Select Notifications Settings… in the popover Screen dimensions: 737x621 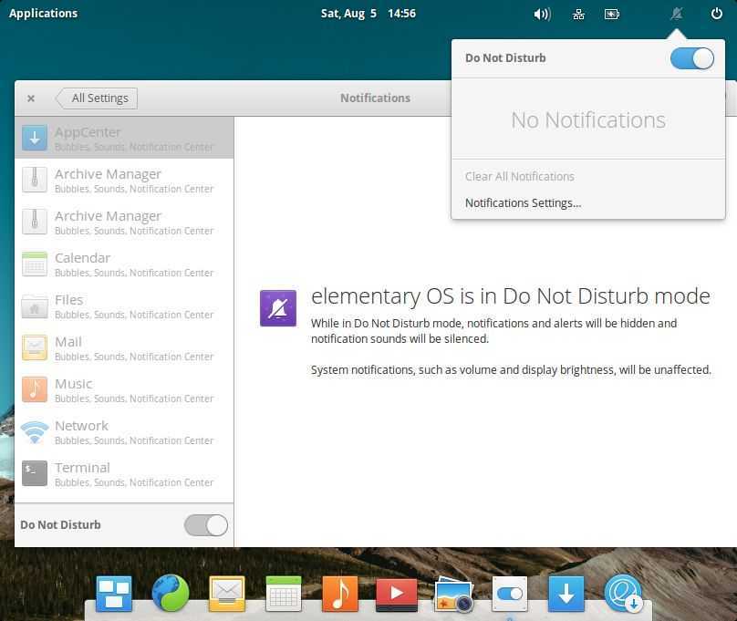[x=523, y=203]
